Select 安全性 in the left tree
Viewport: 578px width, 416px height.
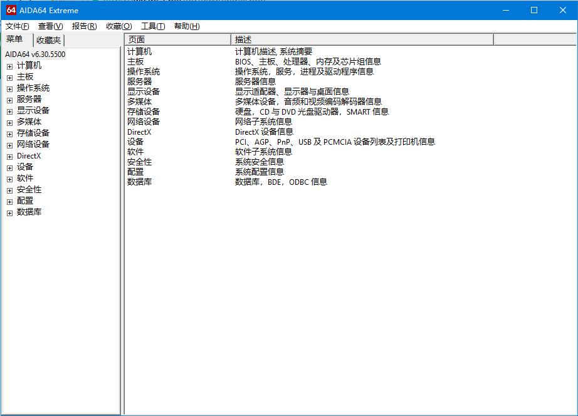coord(29,189)
